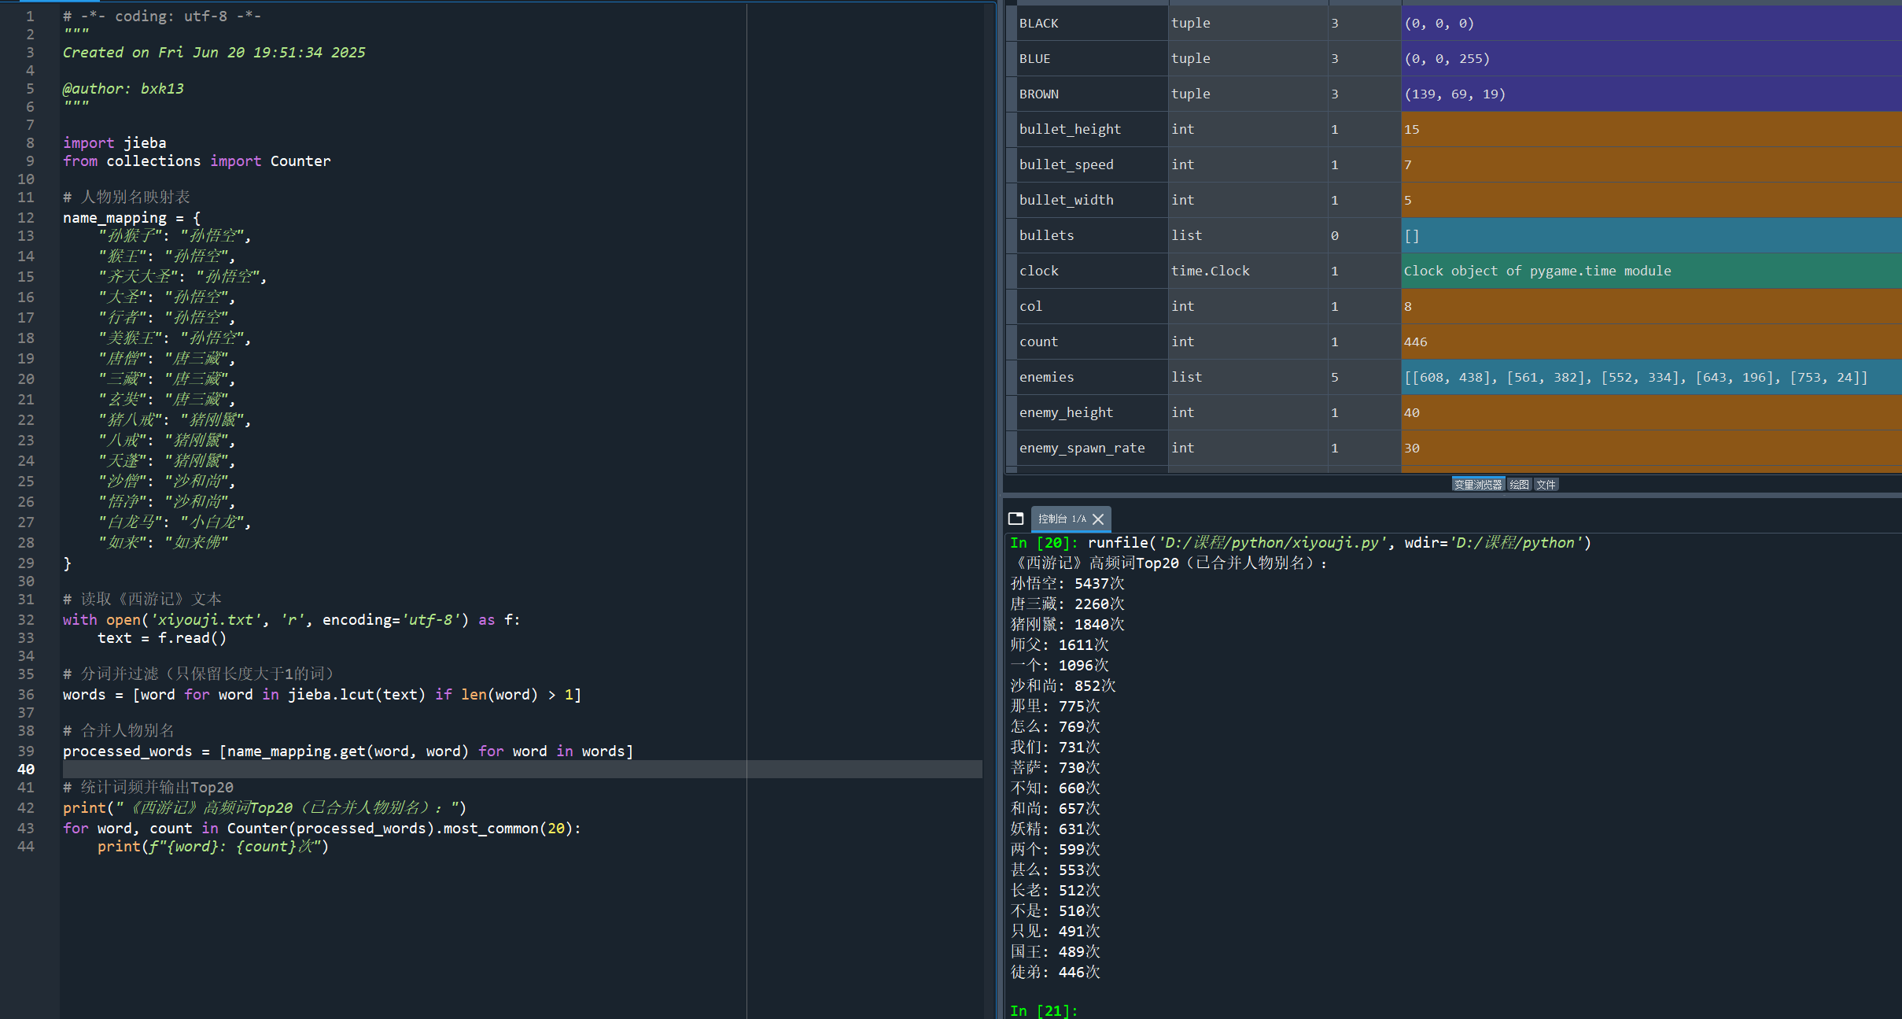
Task: Switch to the 变量浏览器 tab
Action: pyautogui.click(x=1477, y=485)
